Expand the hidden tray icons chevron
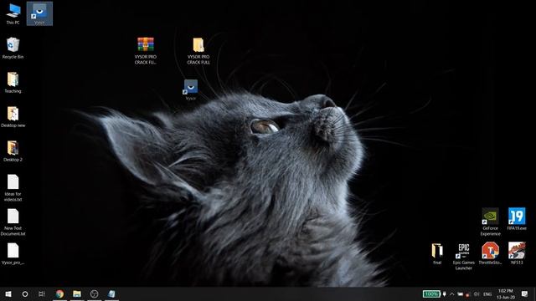The image size is (536, 301). pos(452,293)
